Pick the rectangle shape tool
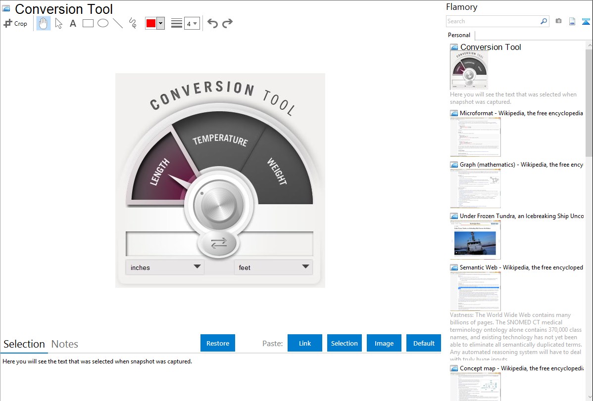 pos(88,23)
